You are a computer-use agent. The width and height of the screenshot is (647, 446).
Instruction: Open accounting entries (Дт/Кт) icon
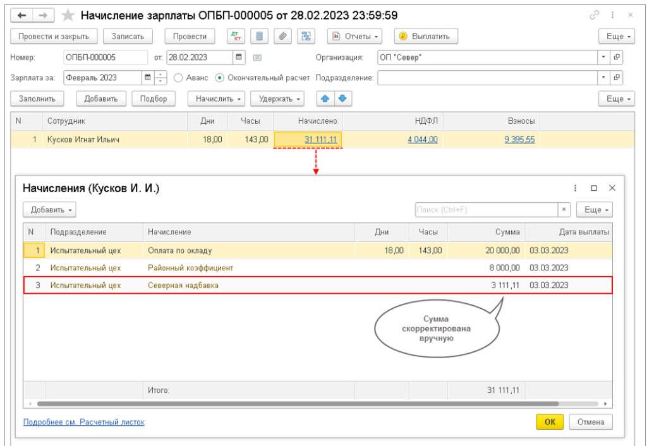click(236, 36)
